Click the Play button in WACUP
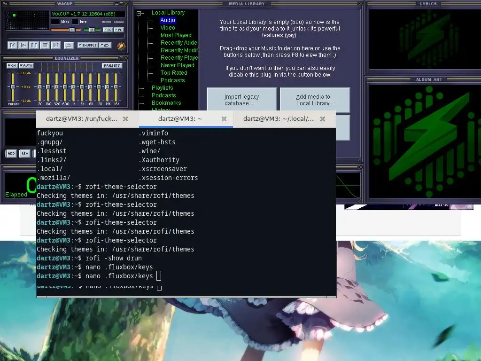Viewport: 481px width, 361px height. coord(23,46)
